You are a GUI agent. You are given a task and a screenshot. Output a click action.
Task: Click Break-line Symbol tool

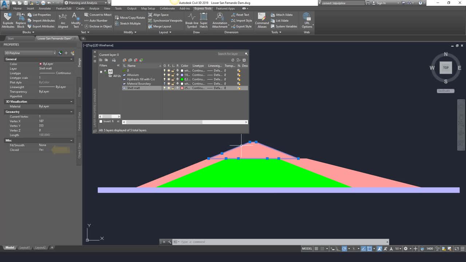pos(191,20)
